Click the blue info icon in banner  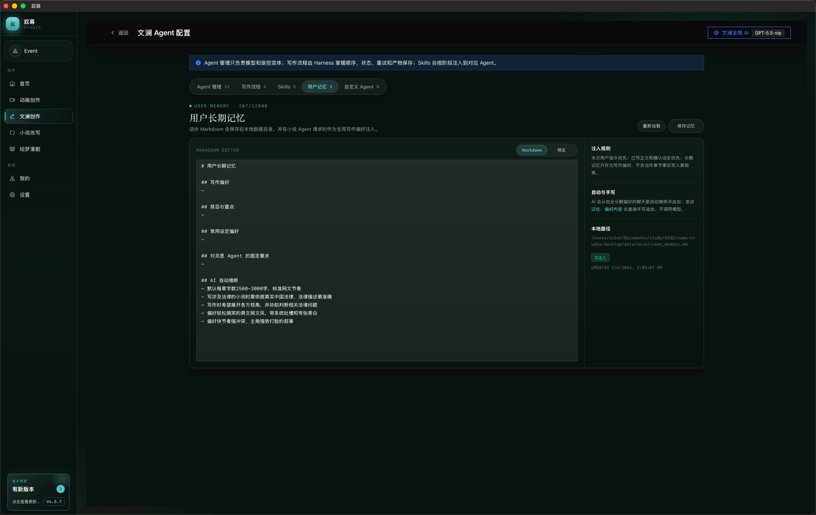point(198,63)
